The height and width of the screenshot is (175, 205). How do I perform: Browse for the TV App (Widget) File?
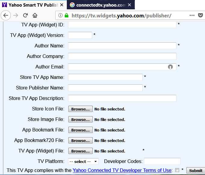pos(80,151)
